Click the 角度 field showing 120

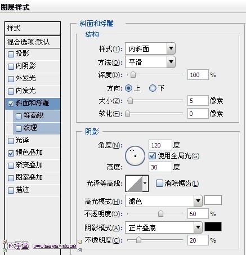tap(160, 145)
